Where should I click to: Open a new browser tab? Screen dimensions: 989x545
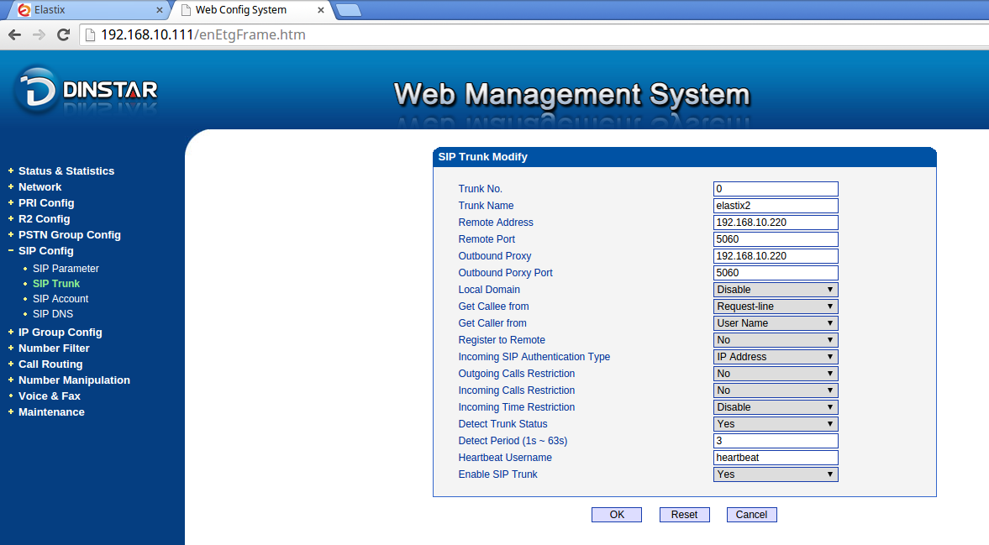tap(348, 10)
